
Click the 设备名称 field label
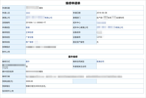tap(77, 32)
